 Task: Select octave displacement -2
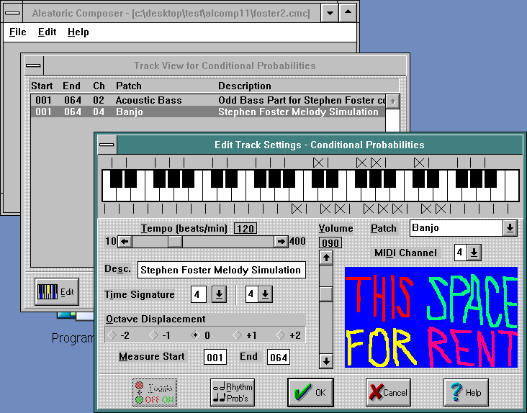click(x=112, y=335)
